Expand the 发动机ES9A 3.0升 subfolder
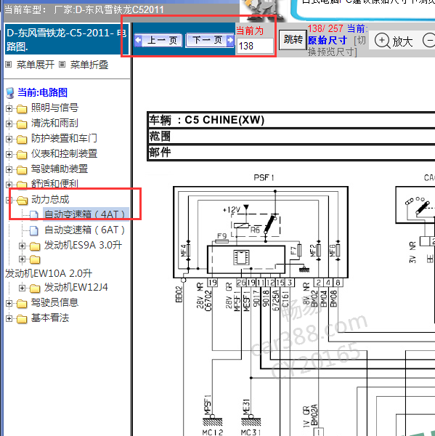Viewport: 435px width, 436px height. click(23, 246)
